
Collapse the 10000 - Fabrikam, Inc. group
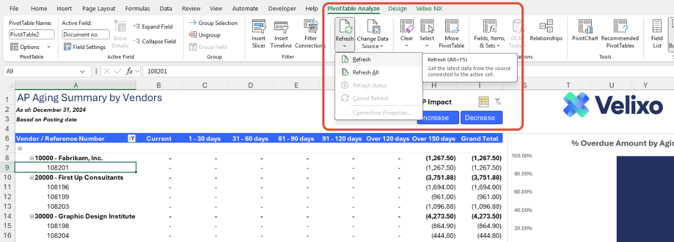pyautogui.click(x=32, y=158)
